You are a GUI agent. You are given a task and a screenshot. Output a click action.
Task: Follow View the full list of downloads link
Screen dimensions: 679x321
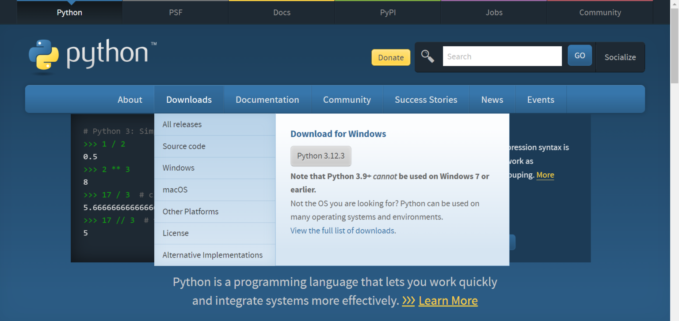(342, 231)
